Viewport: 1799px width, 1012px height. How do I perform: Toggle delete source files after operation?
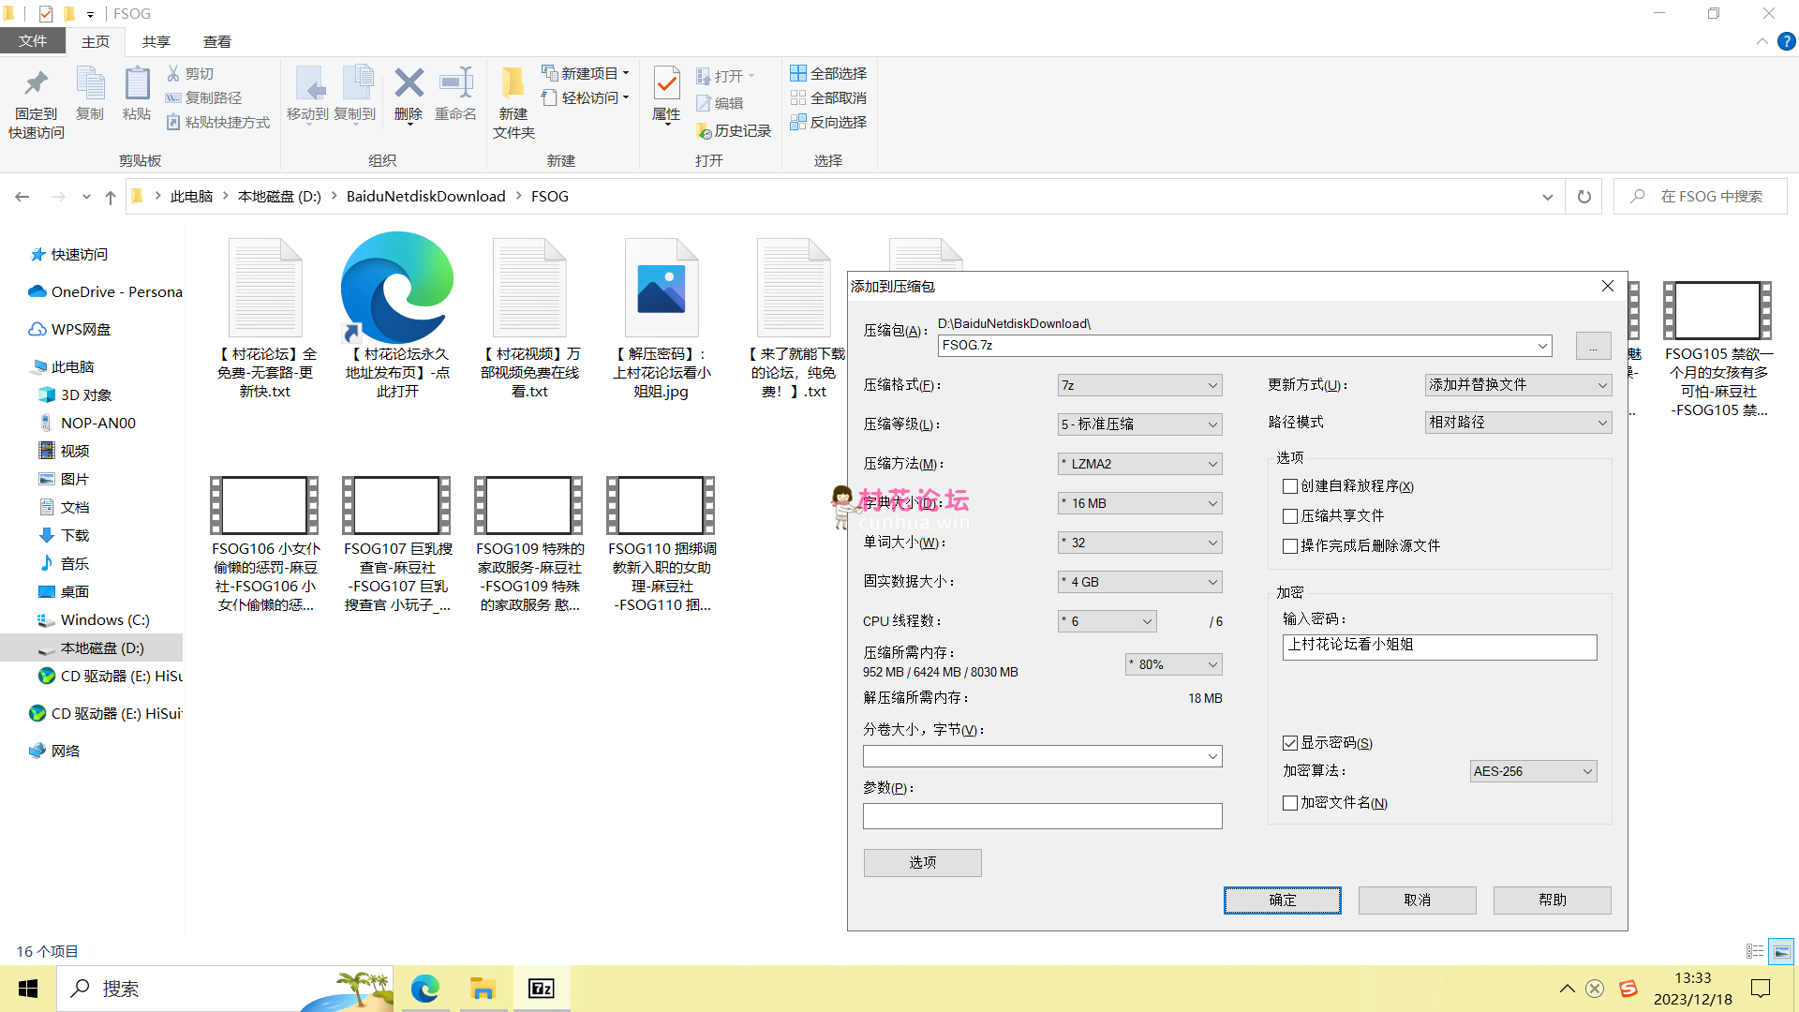[1290, 546]
